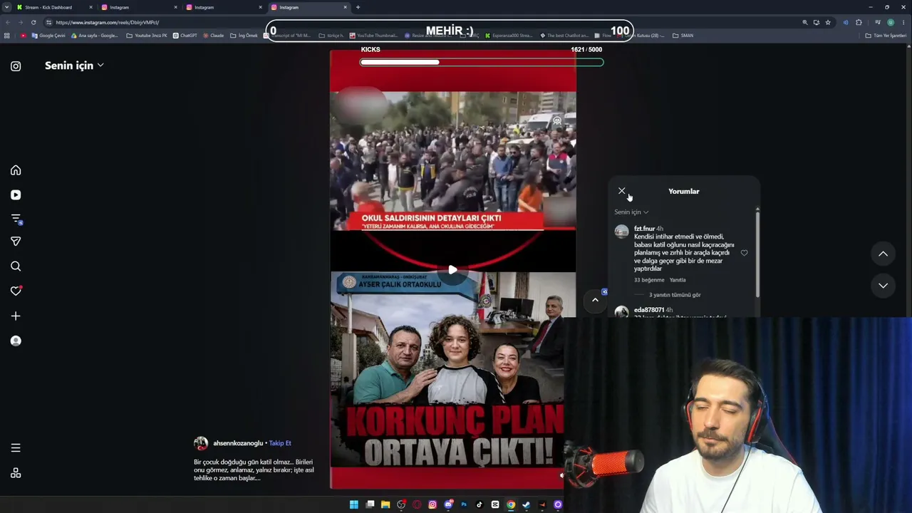Reload the page with the refresh button

[33, 22]
